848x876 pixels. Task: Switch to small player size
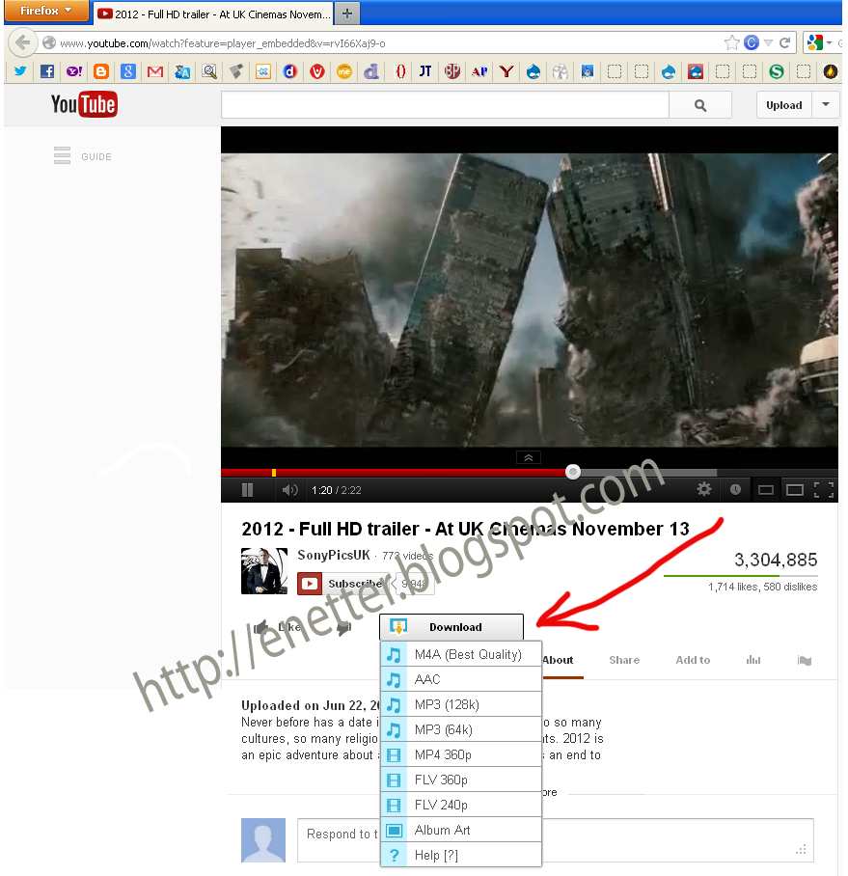(x=766, y=490)
